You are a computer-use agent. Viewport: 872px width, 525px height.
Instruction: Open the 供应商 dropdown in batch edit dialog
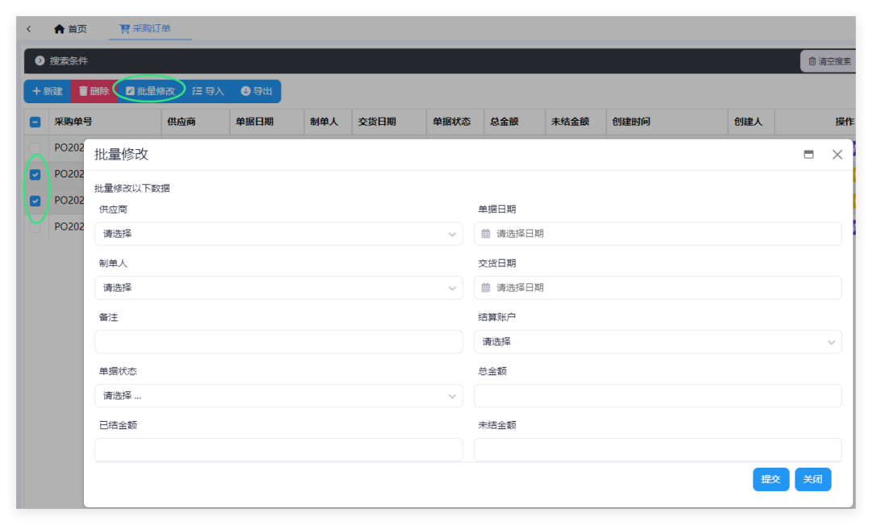pos(279,234)
